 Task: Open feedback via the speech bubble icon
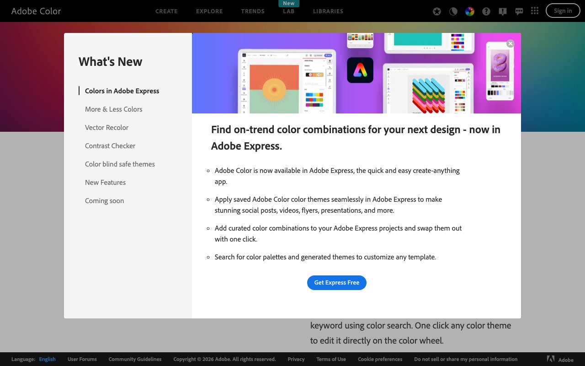click(x=519, y=11)
